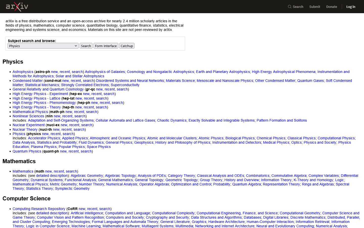The height and width of the screenshot is (228, 364).
Task: Open Solar and Stellar Astrophysics
Action: pos(80,76)
